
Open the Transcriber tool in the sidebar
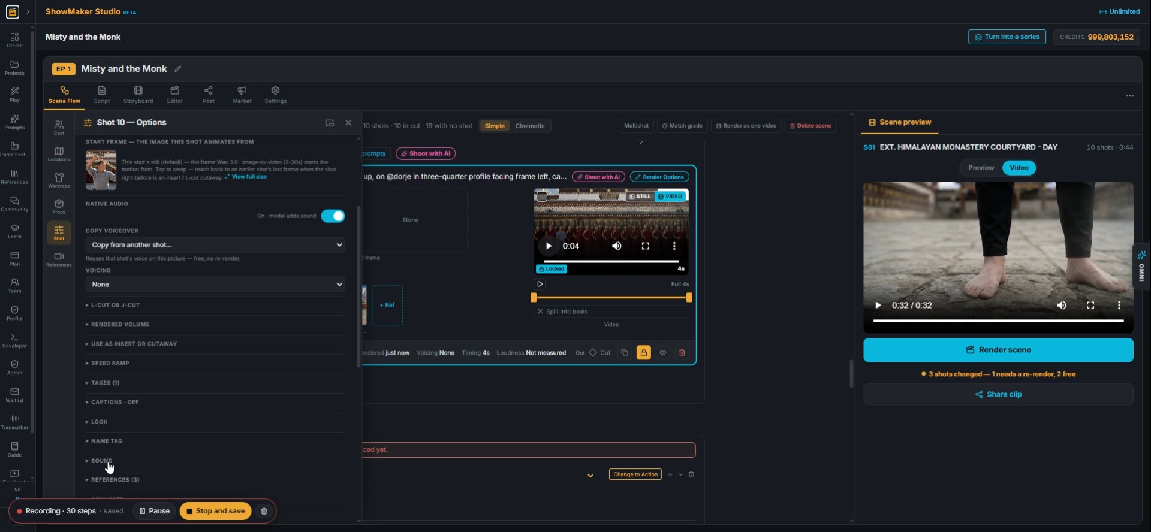tap(14, 422)
